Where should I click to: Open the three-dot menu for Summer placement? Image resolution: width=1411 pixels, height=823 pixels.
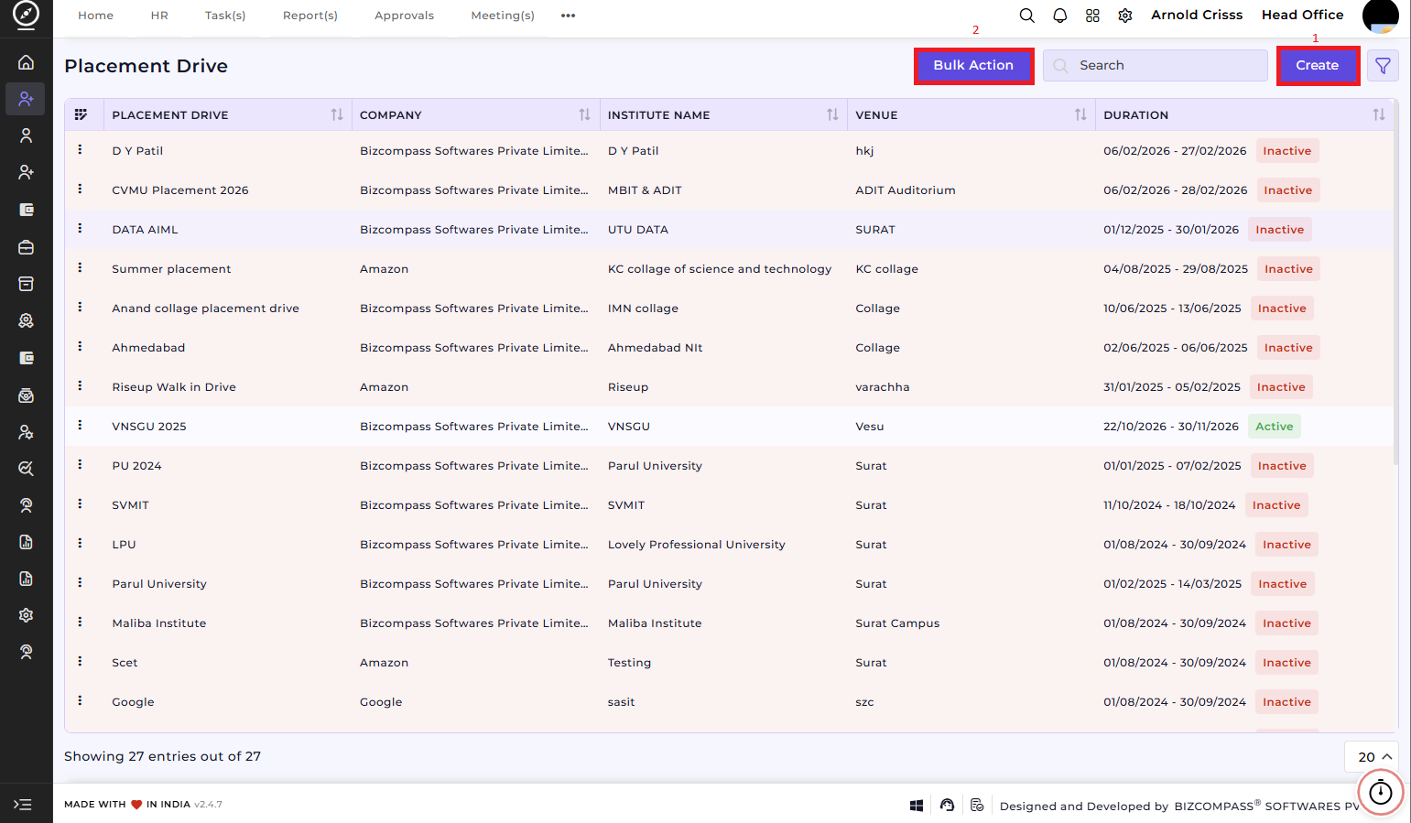[x=80, y=267]
